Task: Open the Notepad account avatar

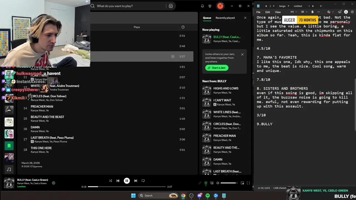Action: point(346,12)
